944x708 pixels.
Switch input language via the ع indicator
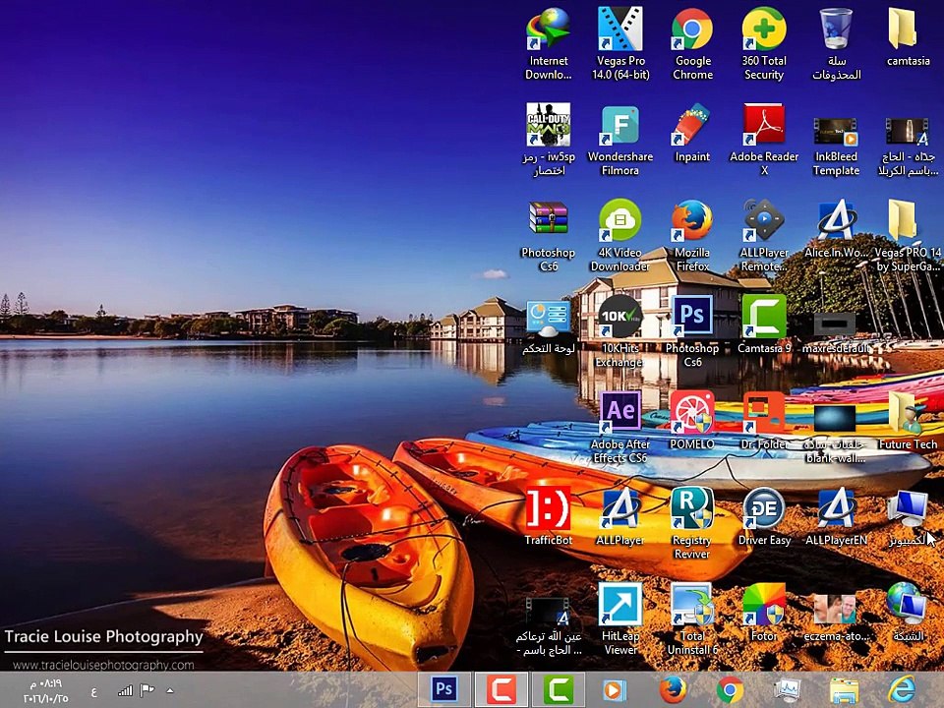click(x=94, y=691)
